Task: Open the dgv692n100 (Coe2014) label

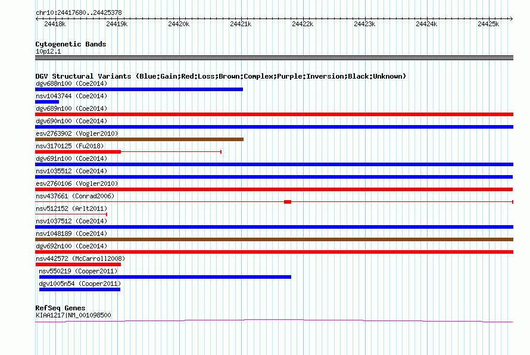Action: 71,246
